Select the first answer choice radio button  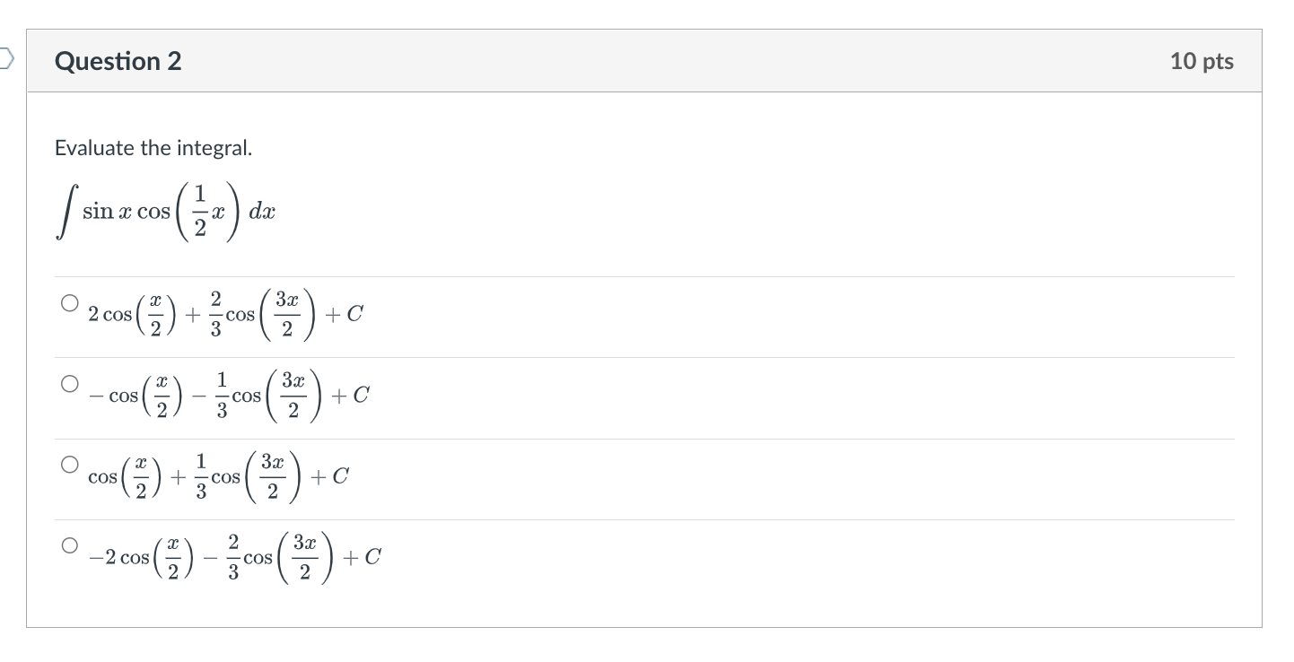[x=67, y=301]
